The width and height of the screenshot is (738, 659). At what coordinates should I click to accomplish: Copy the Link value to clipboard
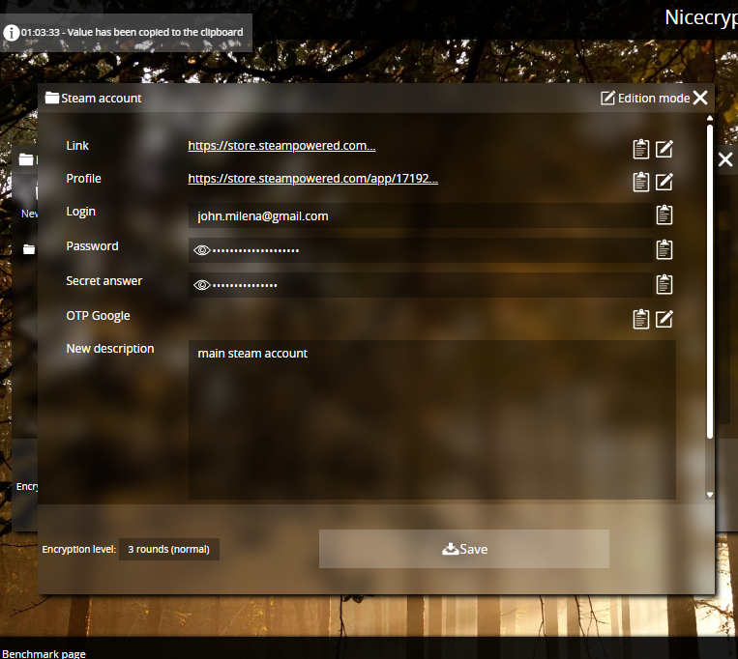click(x=640, y=149)
